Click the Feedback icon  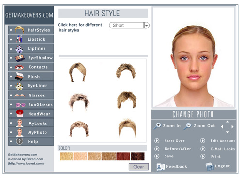click(161, 167)
